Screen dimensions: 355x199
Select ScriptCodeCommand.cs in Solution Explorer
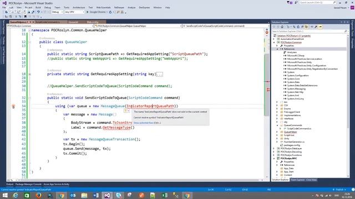click(299, 129)
